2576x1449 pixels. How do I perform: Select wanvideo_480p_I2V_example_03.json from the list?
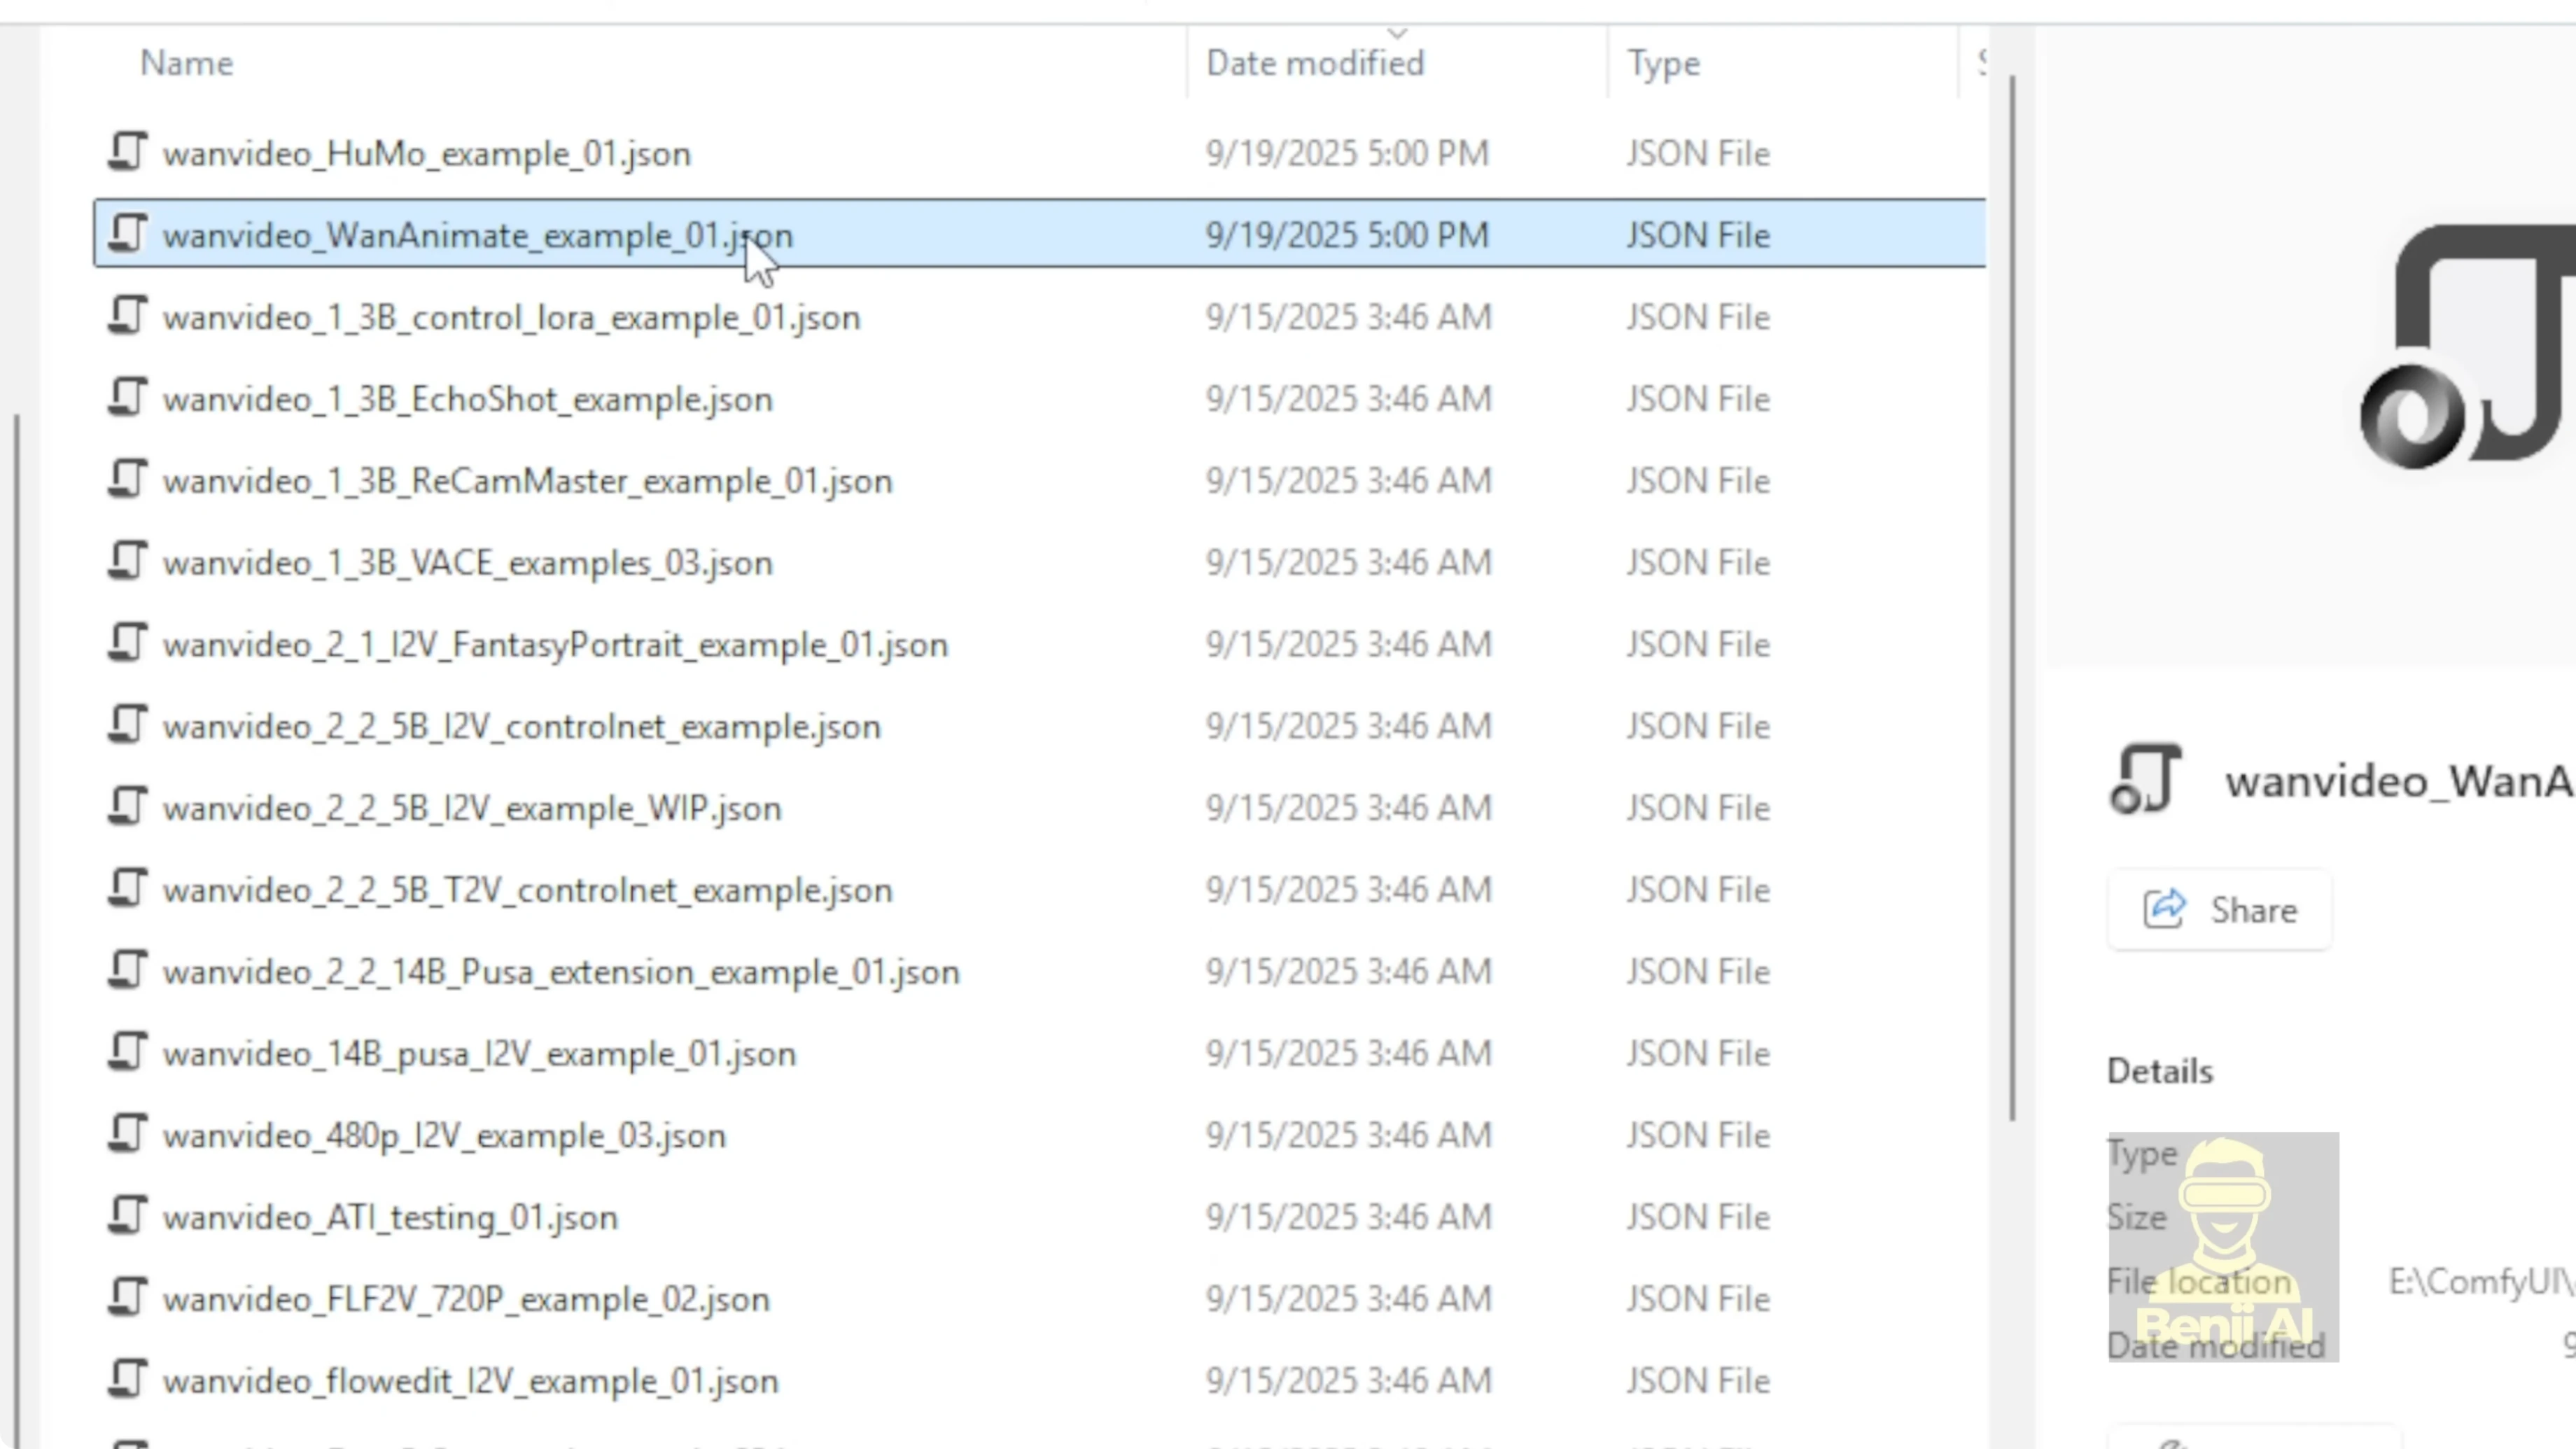(444, 1135)
